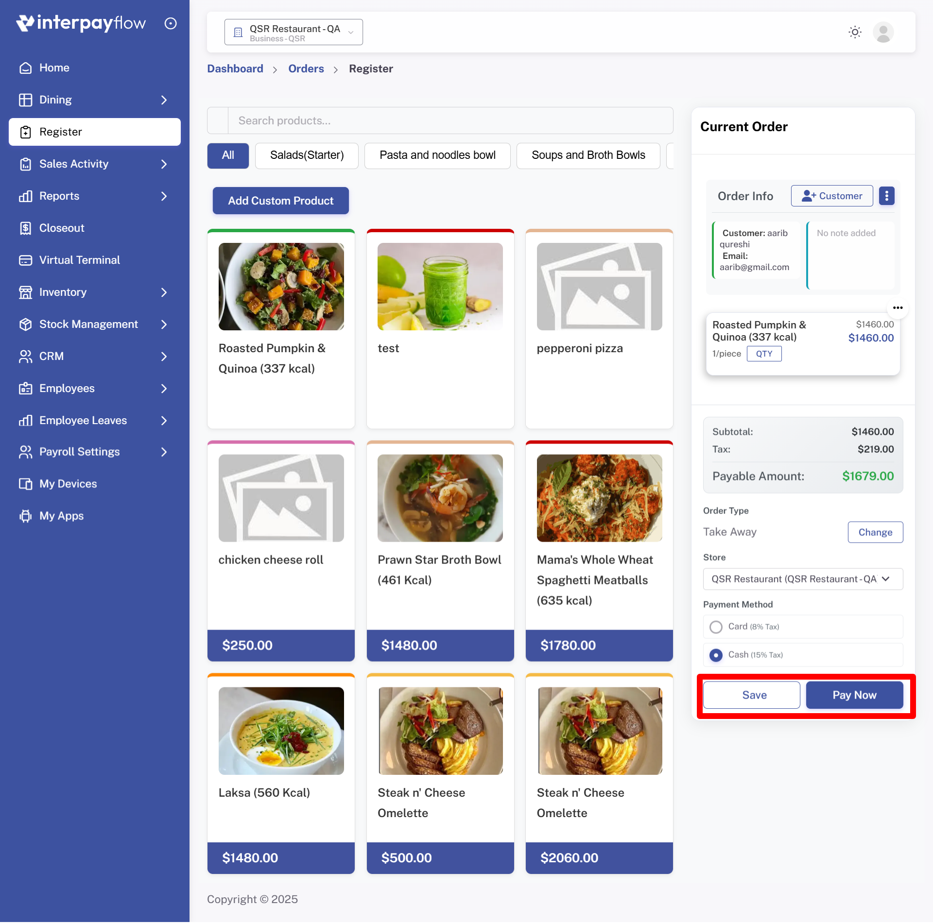This screenshot has height=923, width=933.
Task: Click the Sales Activity sidebar icon
Action: pyautogui.click(x=25, y=164)
